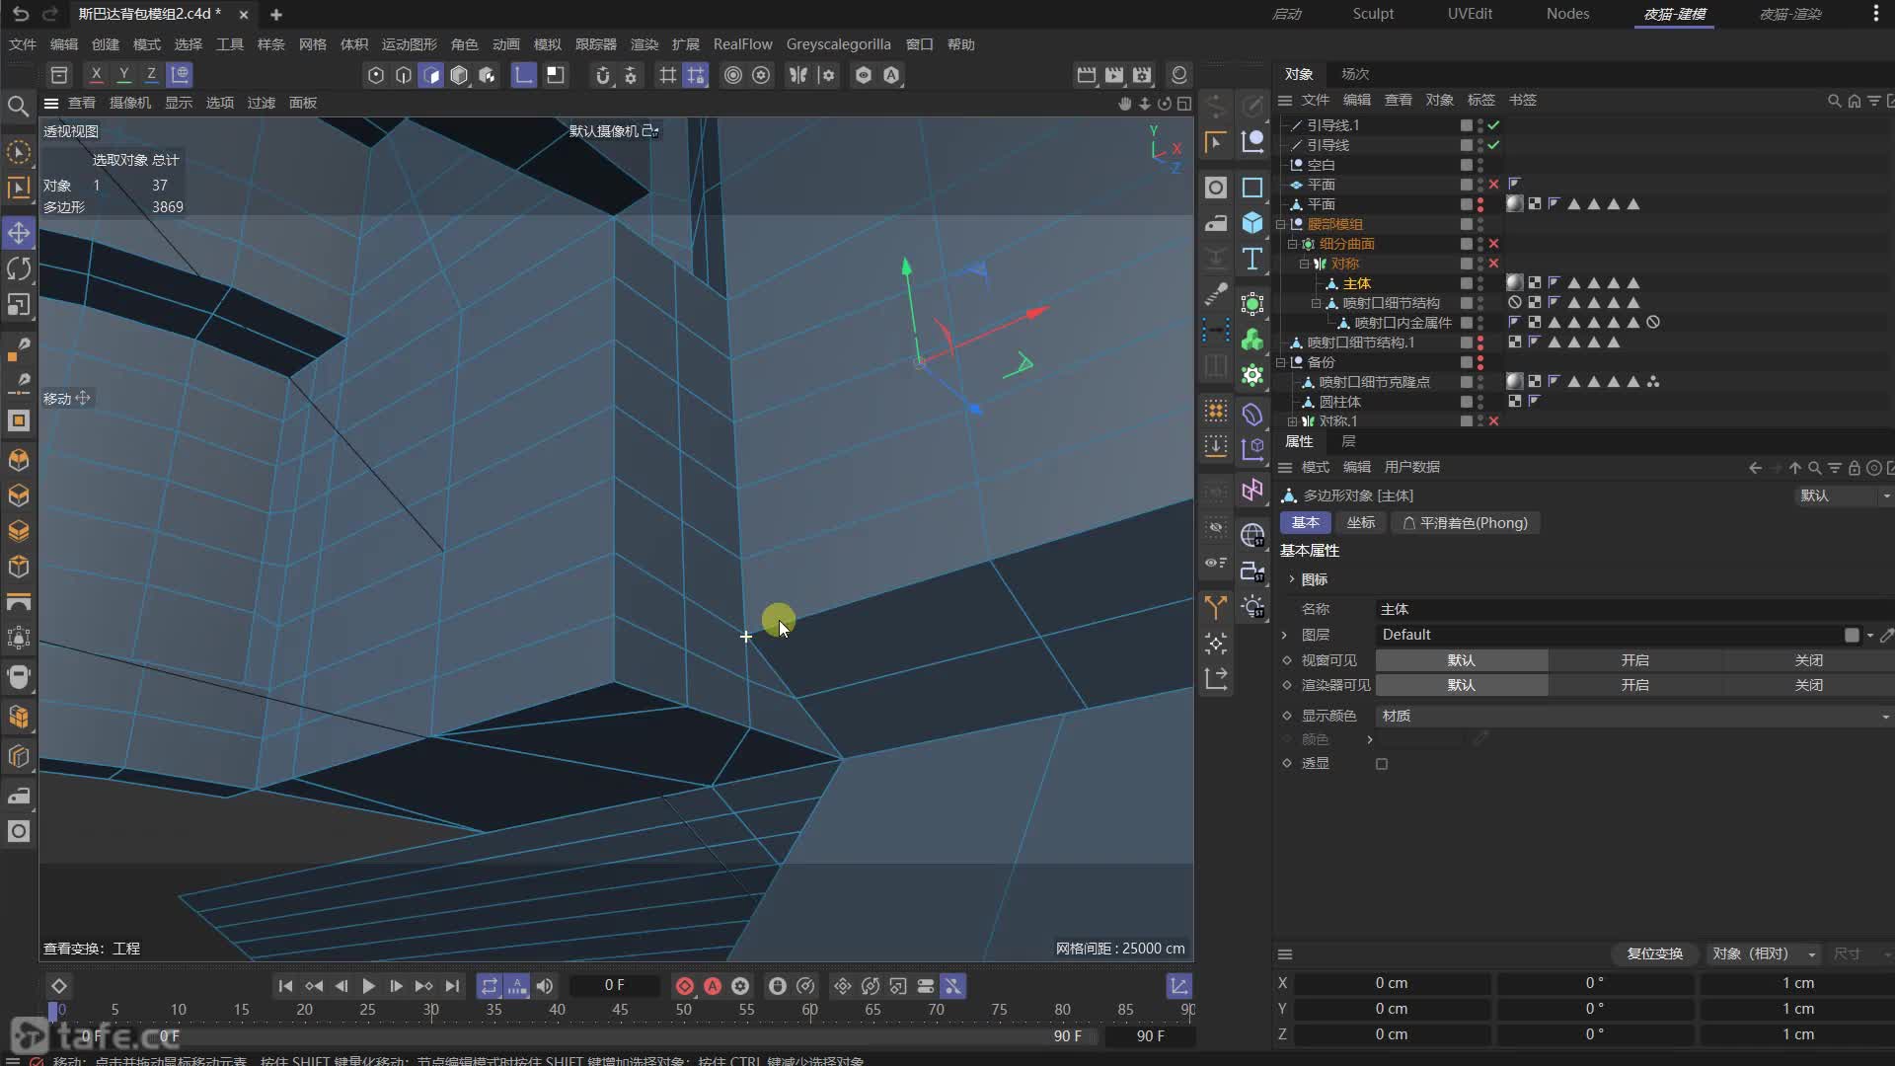The width and height of the screenshot is (1895, 1066).
Task: Open the 显示颜色 材质 dropdown
Action: click(1634, 716)
